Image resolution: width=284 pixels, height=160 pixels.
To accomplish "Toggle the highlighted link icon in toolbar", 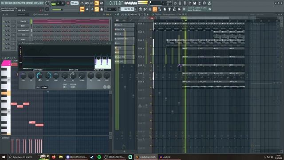I will coord(97,9).
